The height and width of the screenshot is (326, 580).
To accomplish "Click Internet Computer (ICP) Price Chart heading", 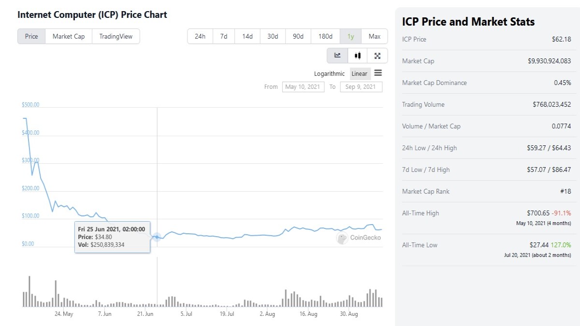I will 92,14.
